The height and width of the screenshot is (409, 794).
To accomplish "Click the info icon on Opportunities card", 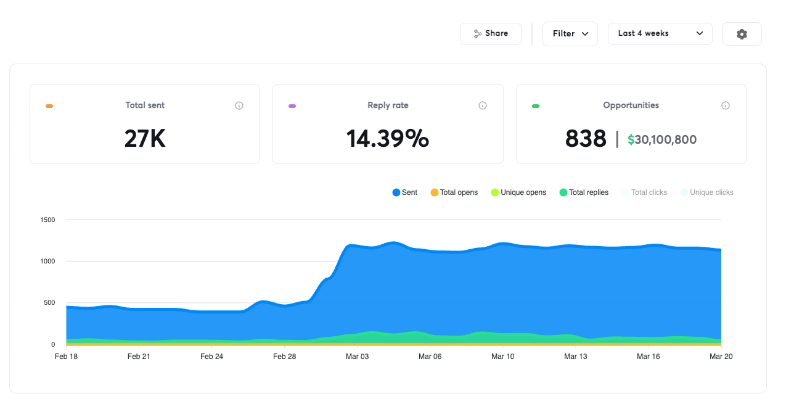I will pyautogui.click(x=726, y=105).
